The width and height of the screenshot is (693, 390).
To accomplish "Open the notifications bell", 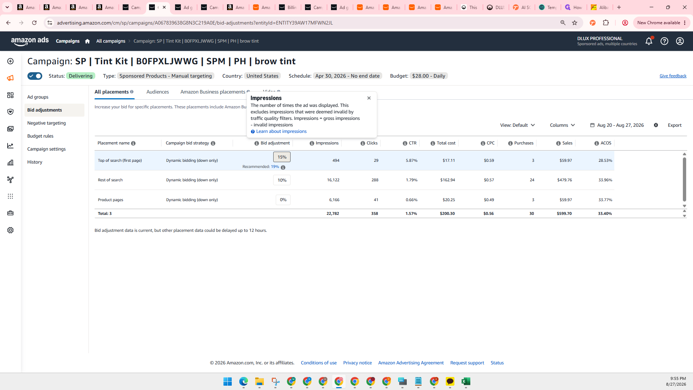I will coord(649,41).
